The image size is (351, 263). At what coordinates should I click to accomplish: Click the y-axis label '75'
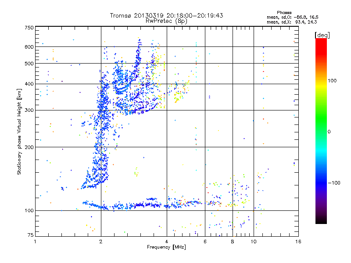coord(30,235)
